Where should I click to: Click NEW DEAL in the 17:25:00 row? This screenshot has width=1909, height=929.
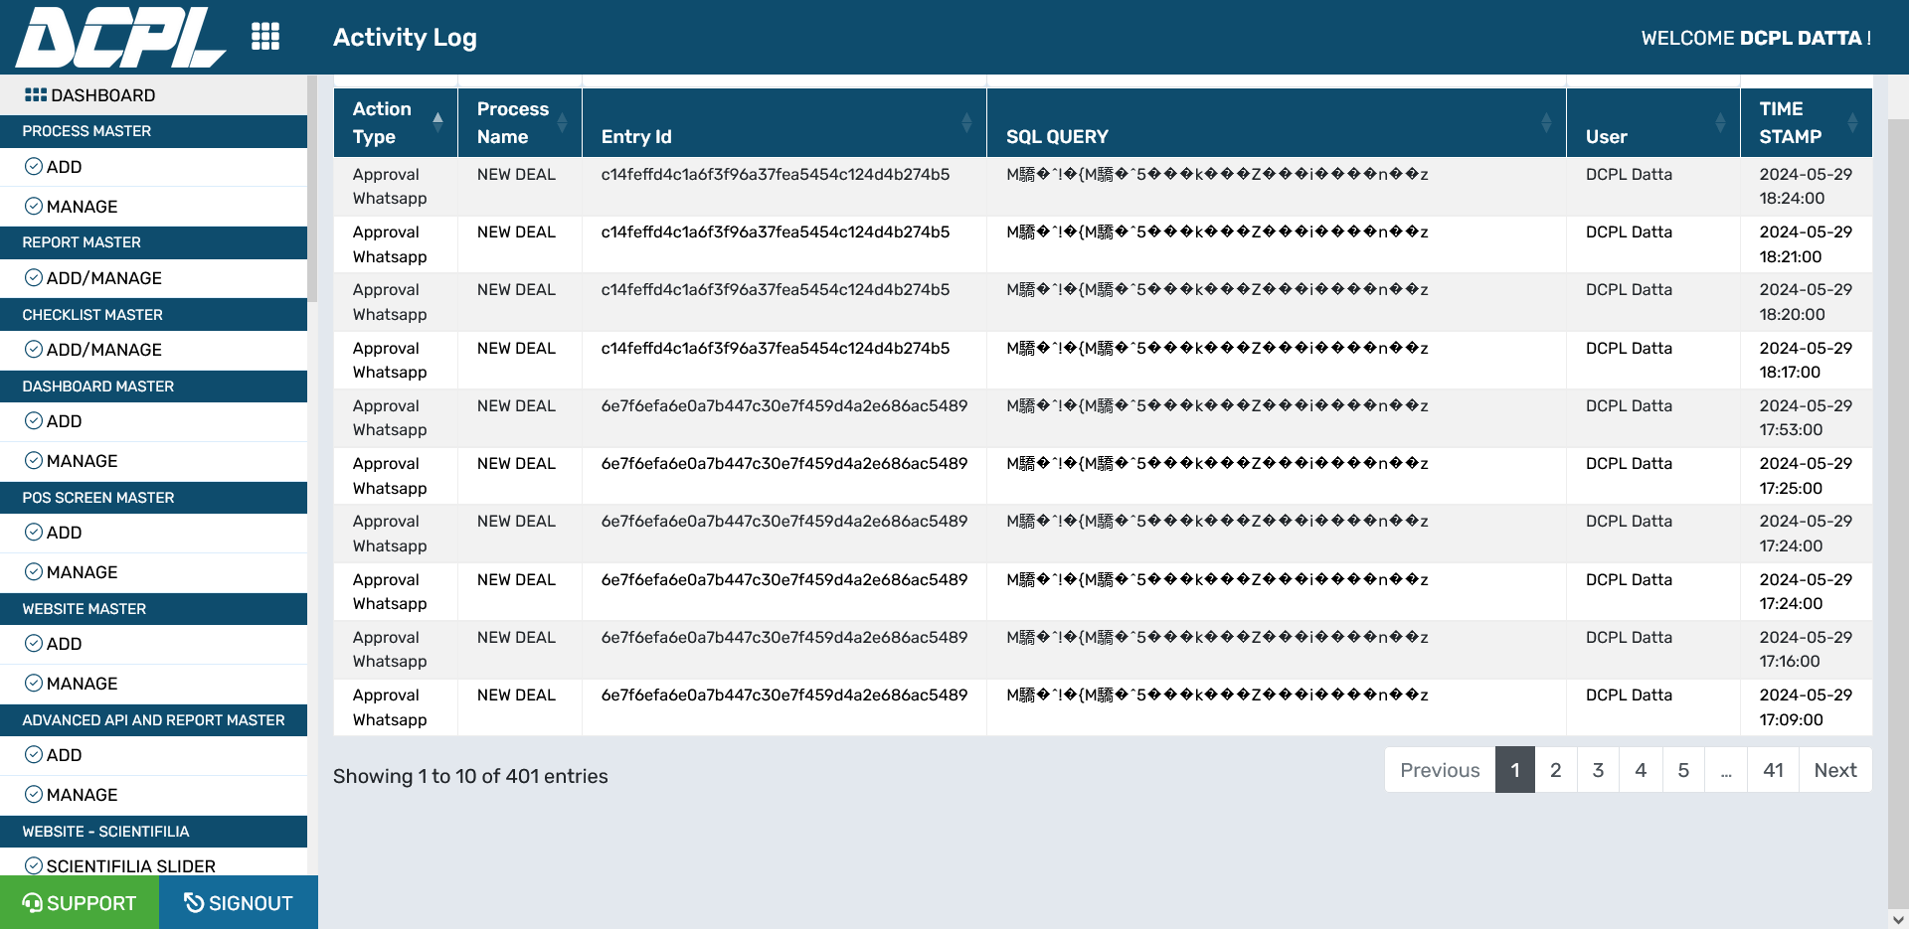pyautogui.click(x=516, y=463)
